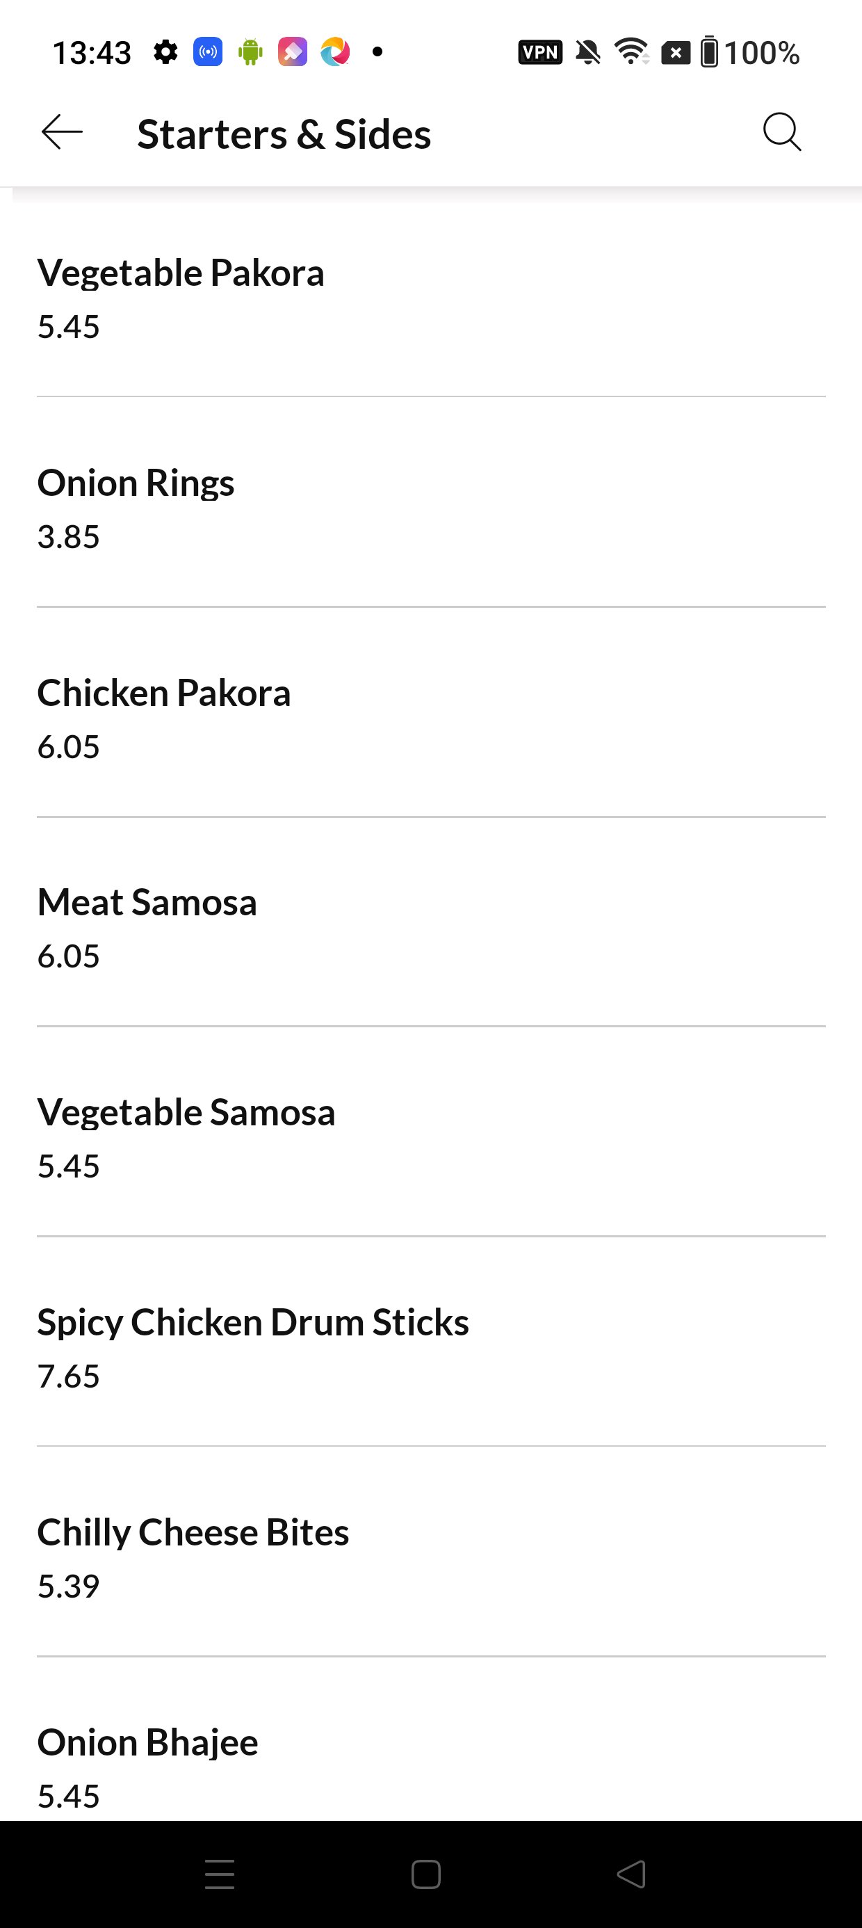Viewport: 862px width, 1928px height.
Task: Open the search magnifier icon
Action: pos(782,134)
